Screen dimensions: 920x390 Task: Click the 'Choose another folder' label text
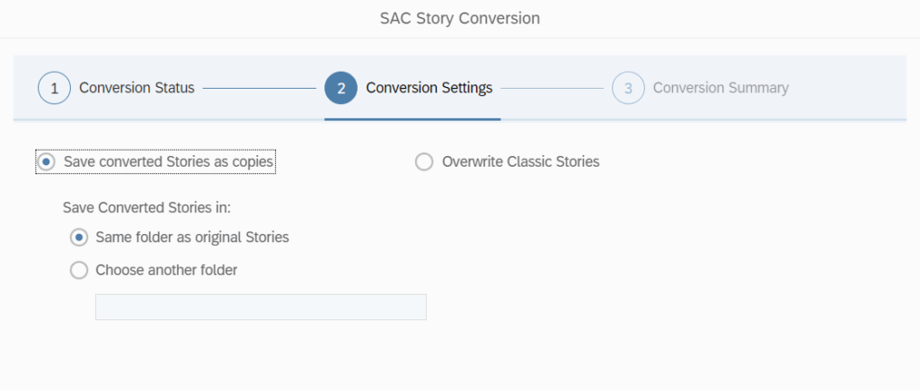166,270
